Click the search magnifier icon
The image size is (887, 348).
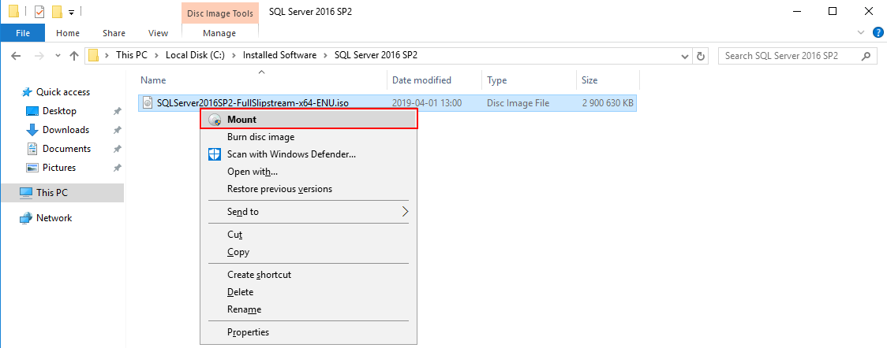(866, 56)
